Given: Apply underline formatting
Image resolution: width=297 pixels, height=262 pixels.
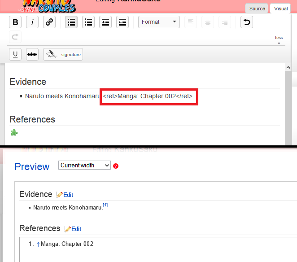Looking at the screenshot, I should coord(15,54).
